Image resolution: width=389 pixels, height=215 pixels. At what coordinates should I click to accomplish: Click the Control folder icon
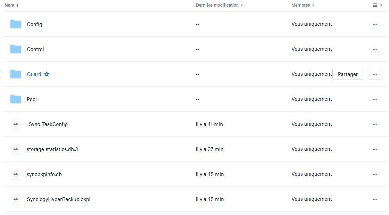[16, 49]
